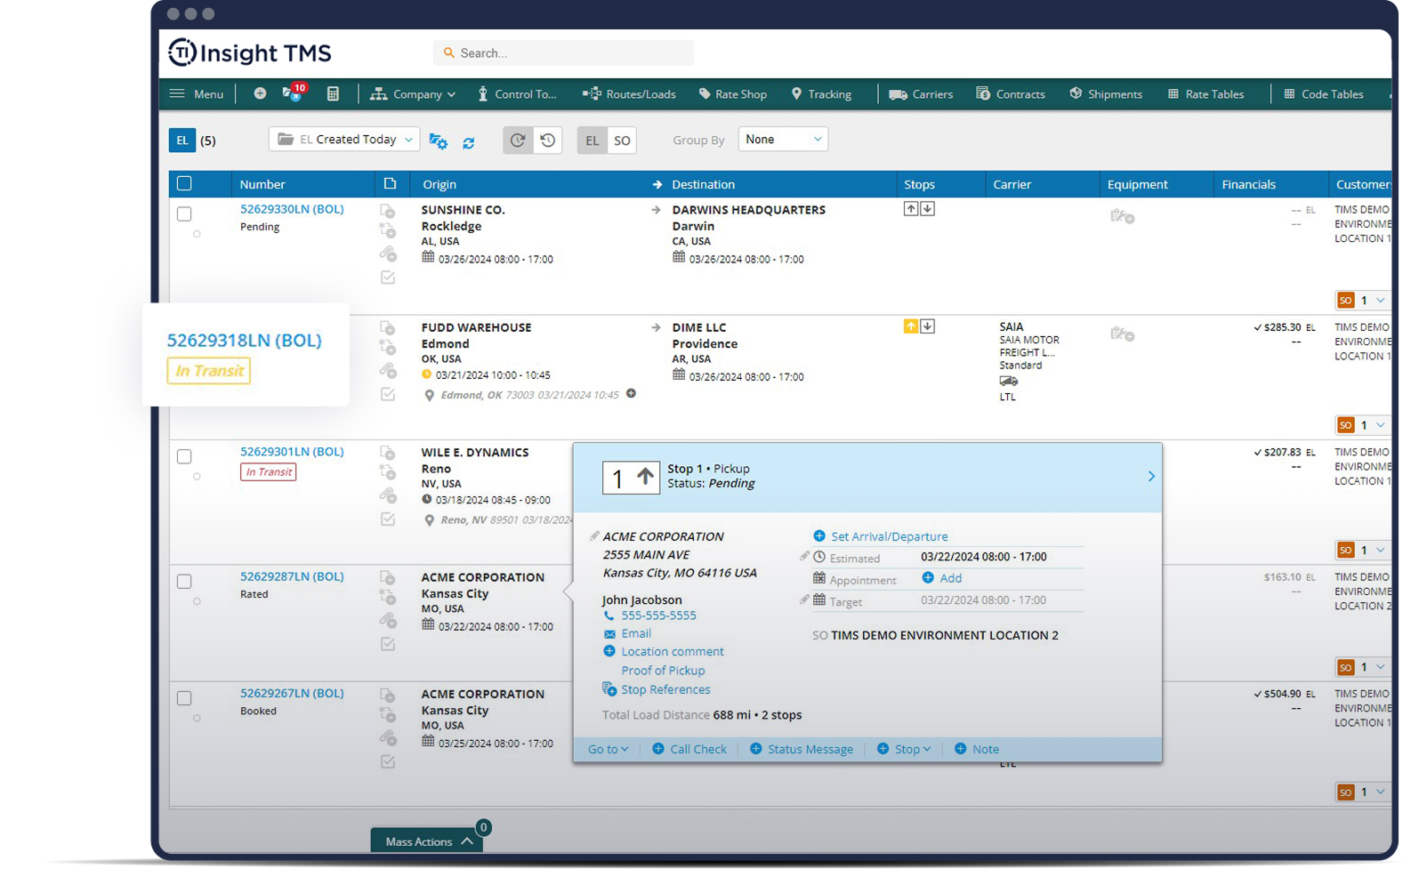Click the notifications icon with red badge
The width and height of the screenshot is (1419, 869).
coord(293,93)
